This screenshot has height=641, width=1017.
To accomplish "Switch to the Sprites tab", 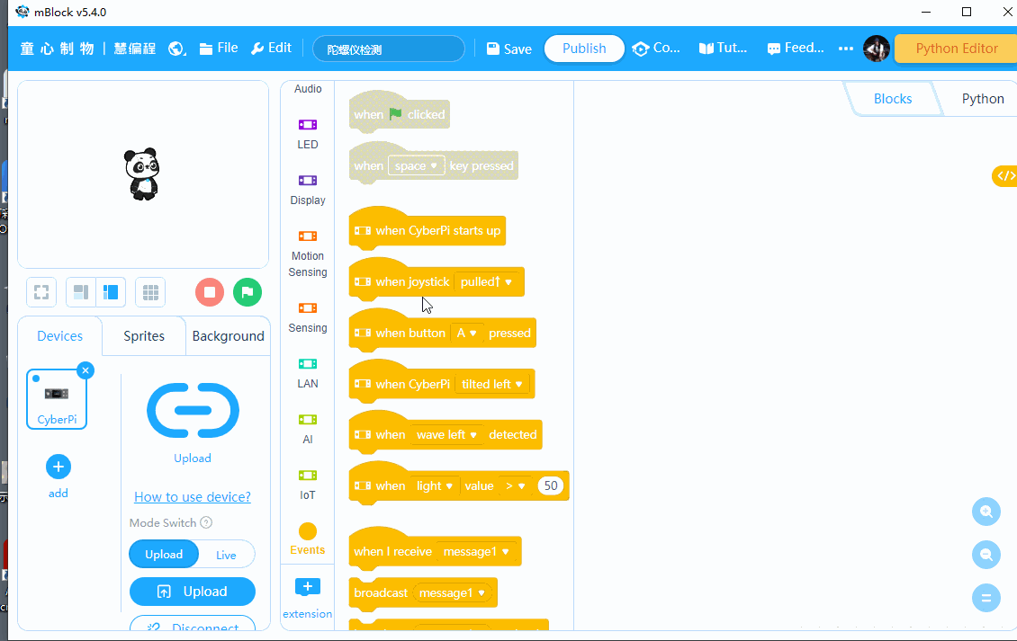I will (x=144, y=336).
